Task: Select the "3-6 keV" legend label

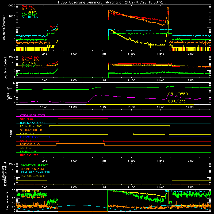Action: click(x=28, y=6)
